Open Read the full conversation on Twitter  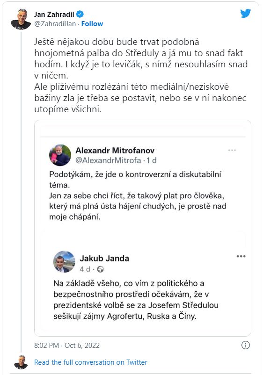coord(91,362)
